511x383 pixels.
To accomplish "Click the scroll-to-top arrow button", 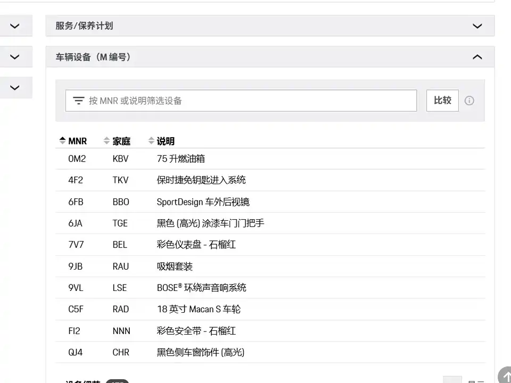I will click(506, 376).
